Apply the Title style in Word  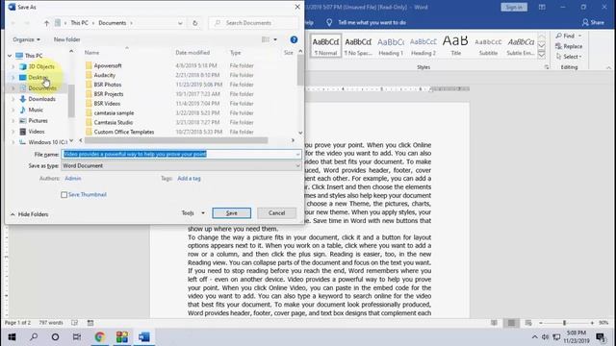[x=455, y=46]
